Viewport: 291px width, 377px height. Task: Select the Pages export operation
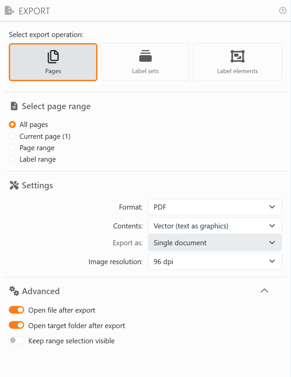point(53,62)
